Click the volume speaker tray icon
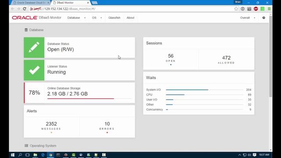This screenshot has width=281, height=158. 249,155
